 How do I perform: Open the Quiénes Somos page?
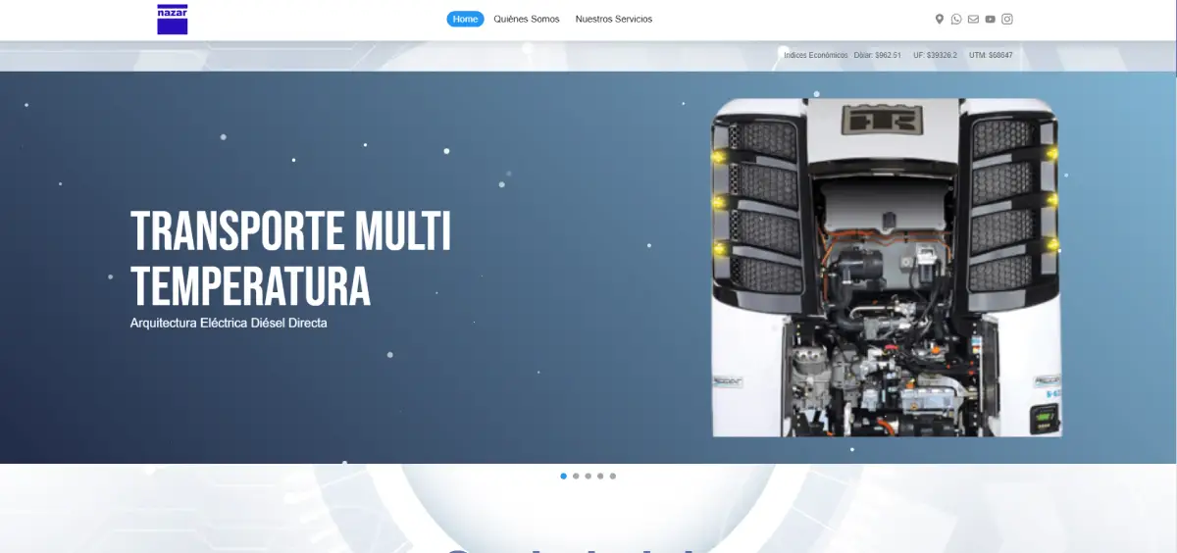pyautogui.click(x=527, y=19)
